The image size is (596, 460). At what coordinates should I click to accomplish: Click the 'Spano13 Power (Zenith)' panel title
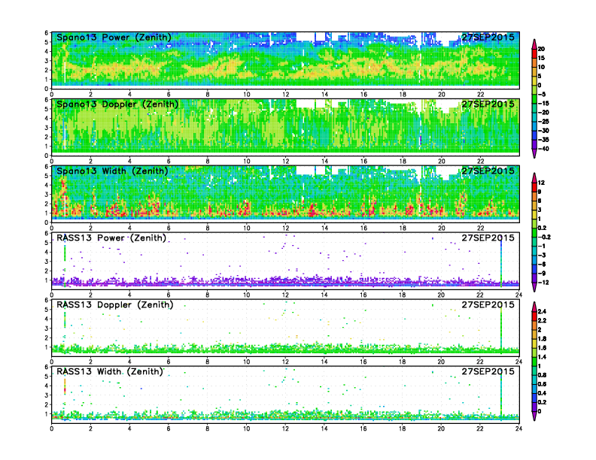(114, 38)
